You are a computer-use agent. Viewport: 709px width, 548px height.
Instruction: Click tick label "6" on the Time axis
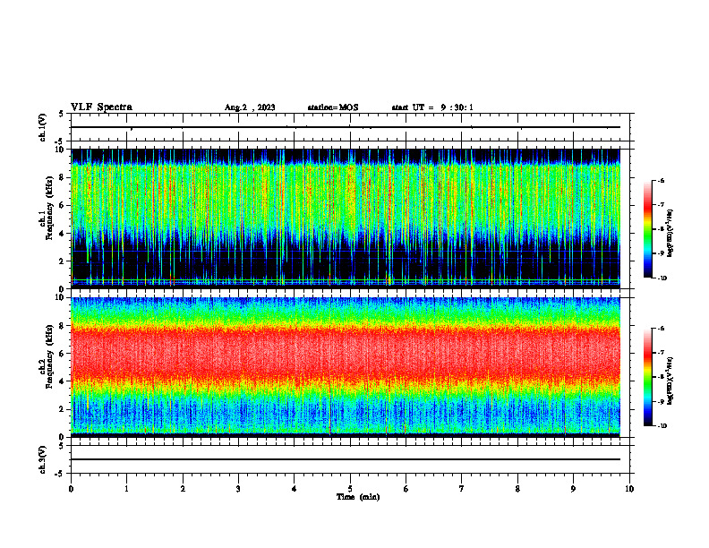click(x=406, y=489)
